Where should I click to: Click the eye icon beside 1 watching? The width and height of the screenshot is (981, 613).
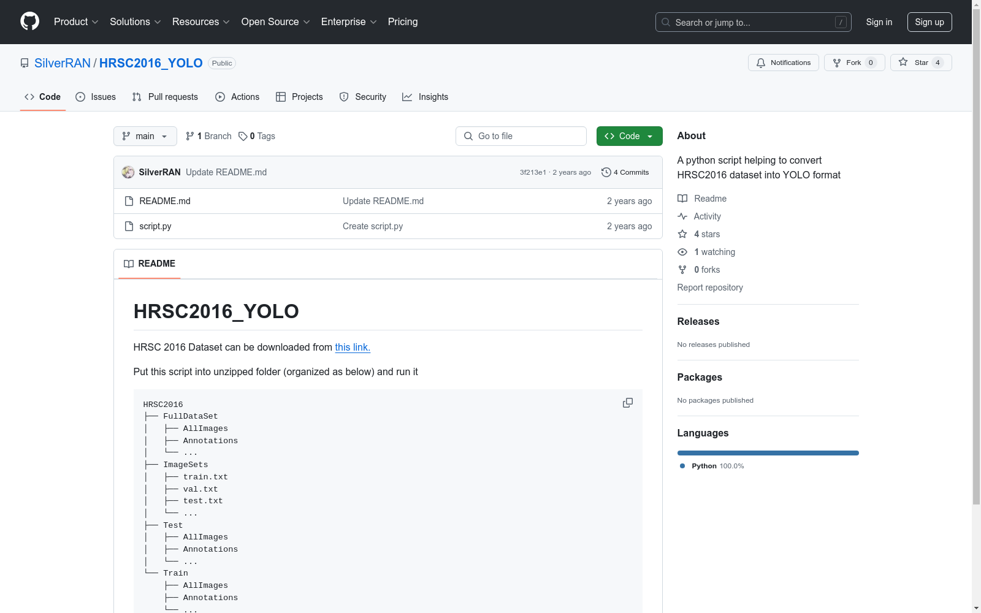point(682,252)
